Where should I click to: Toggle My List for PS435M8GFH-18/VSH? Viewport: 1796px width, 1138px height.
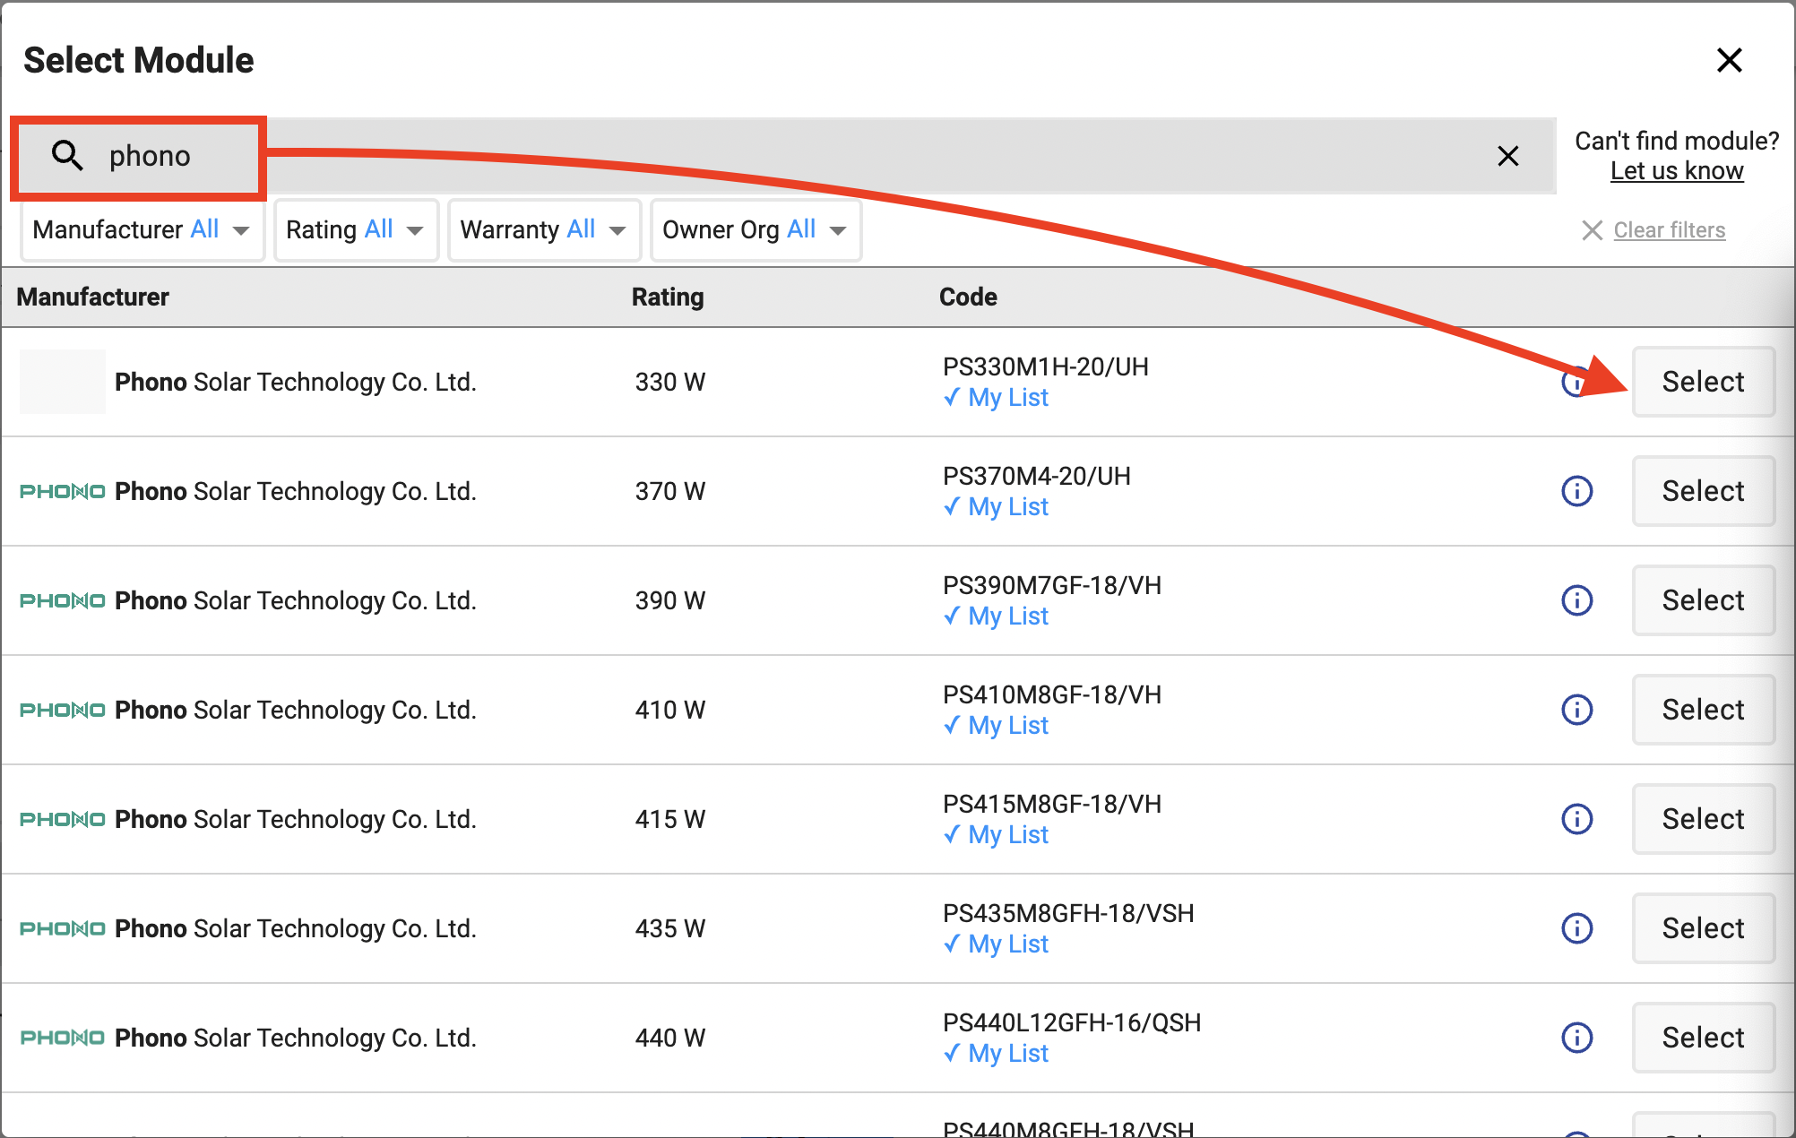pos(996,944)
